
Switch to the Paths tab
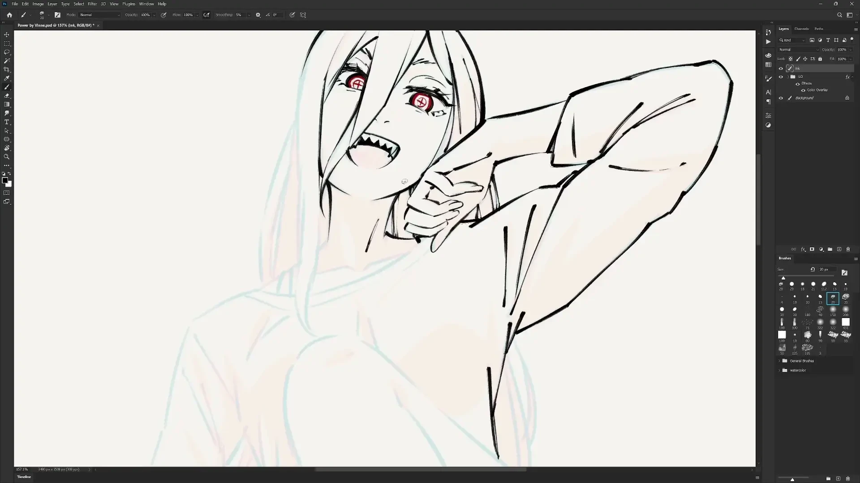point(819,29)
